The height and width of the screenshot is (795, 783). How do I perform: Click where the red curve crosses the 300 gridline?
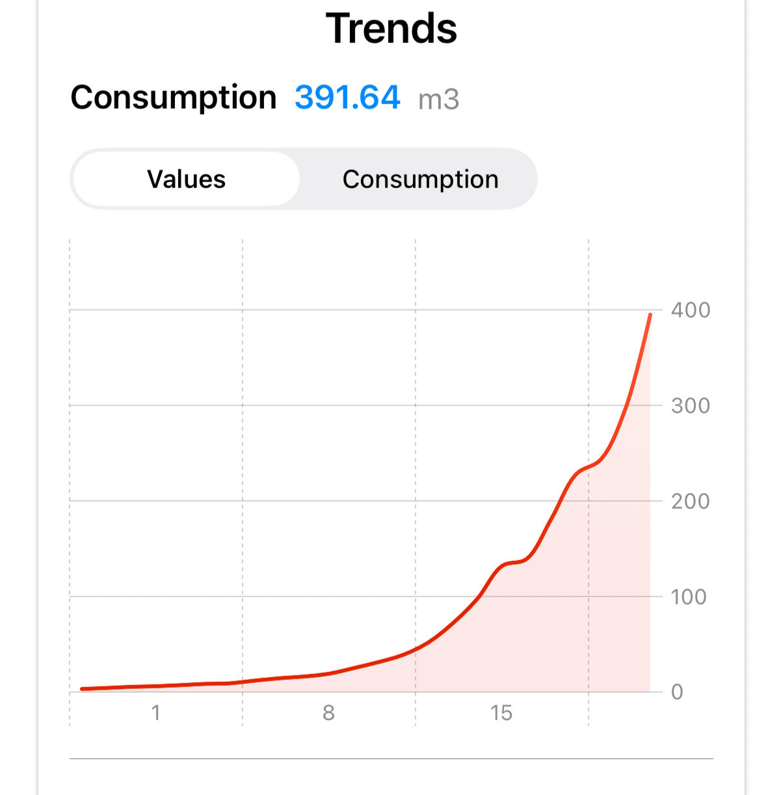(627, 405)
